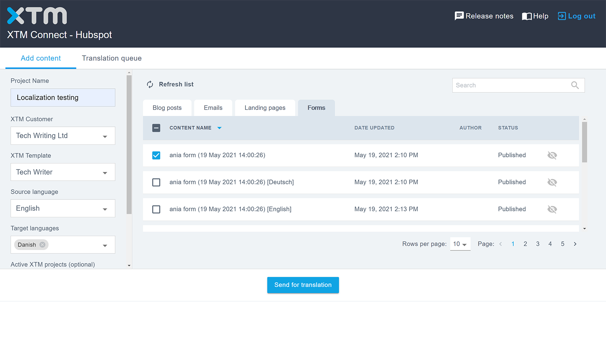Remove Danish from target languages
Image resolution: width=606 pixels, height=341 pixels.
(42, 244)
